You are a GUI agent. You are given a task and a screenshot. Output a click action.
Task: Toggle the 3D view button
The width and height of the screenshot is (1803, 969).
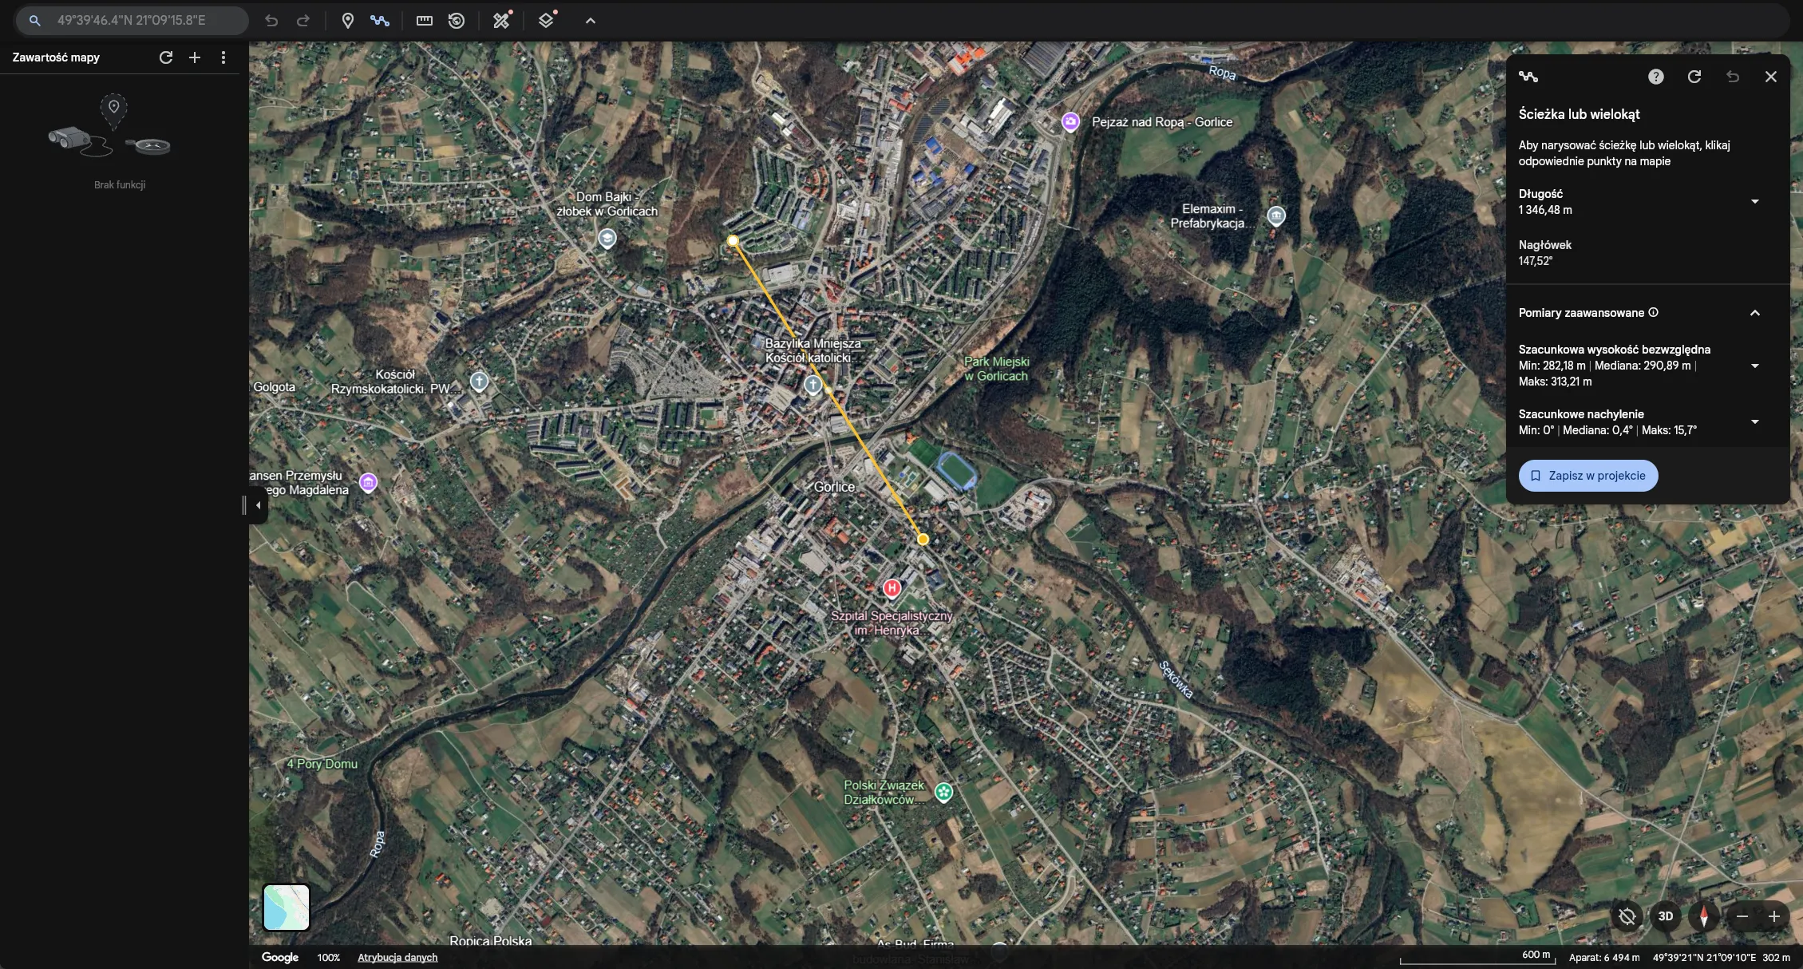[1665, 916]
